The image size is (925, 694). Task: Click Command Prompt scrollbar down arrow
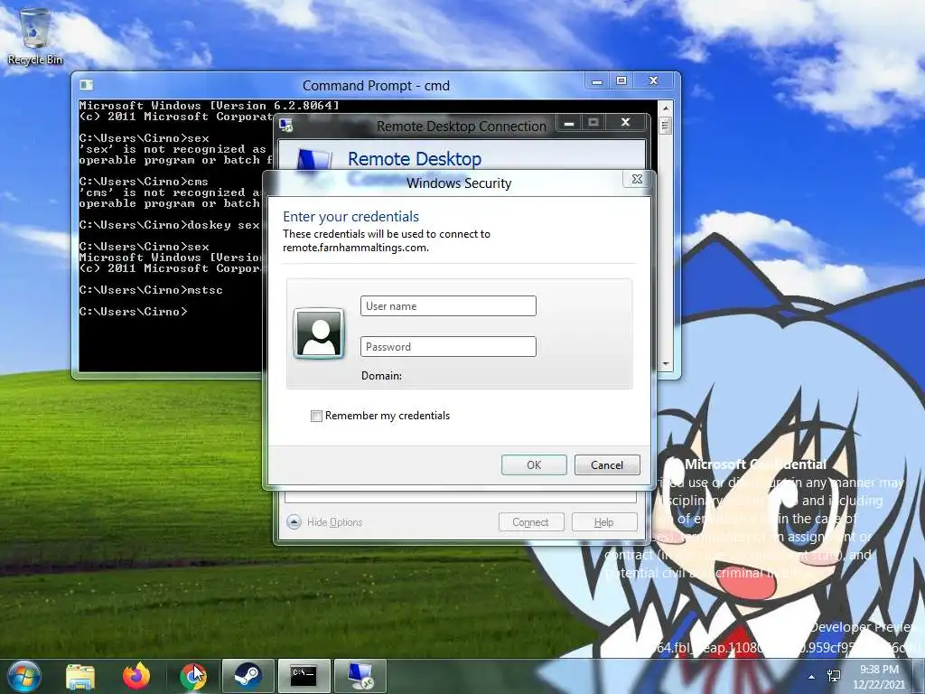point(666,364)
